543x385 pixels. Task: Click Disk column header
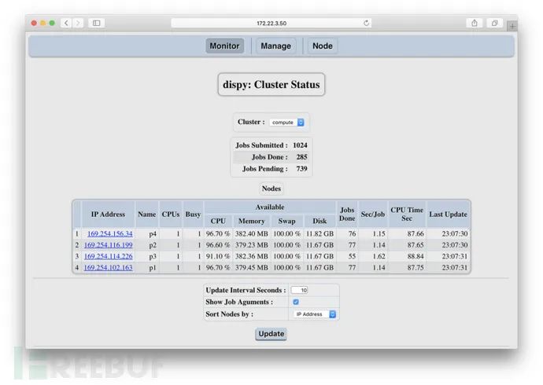pyautogui.click(x=320, y=221)
